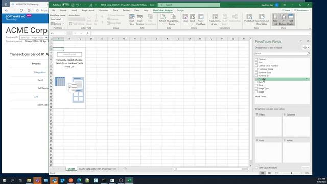This screenshot has height=184, width=327.
Task: Open the Data ribbon tab
Action: 115,10
